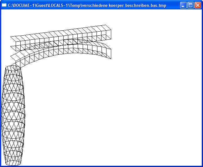Click the title bar text 'verschiedene koerper beschreiben.bas.tmp'

[124, 6]
